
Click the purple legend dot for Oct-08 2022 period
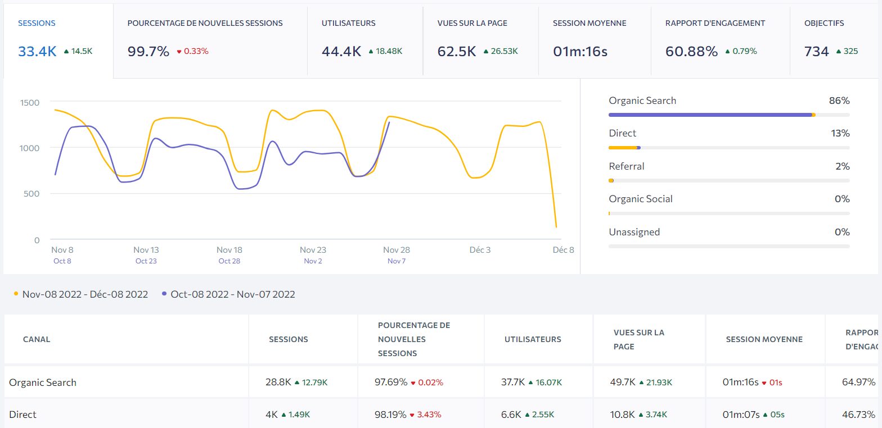point(164,294)
